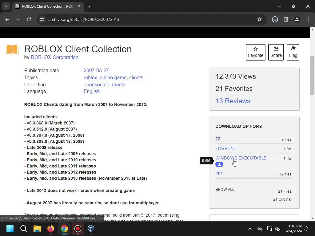The image size is (315, 236).
Task: Select the ROBLOX Client Collection tab
Action: point(47,6)
